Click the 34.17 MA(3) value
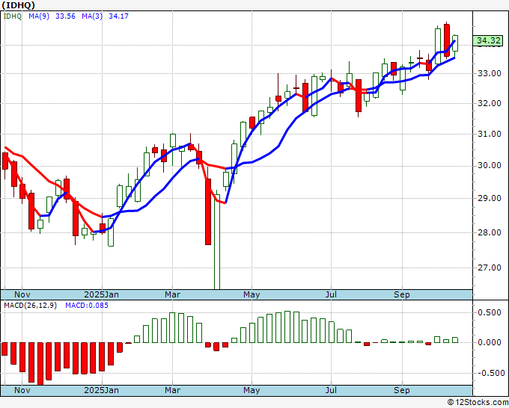 pyautogui.click(x=118, y=16)
